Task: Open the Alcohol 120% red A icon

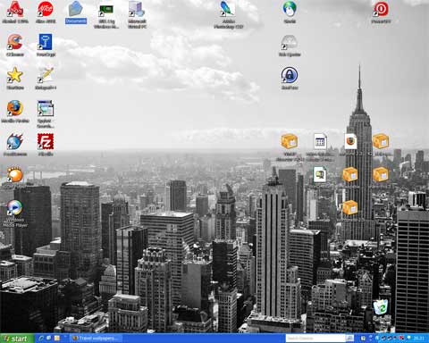Action: pyautogui.click(x=15, y=9)
